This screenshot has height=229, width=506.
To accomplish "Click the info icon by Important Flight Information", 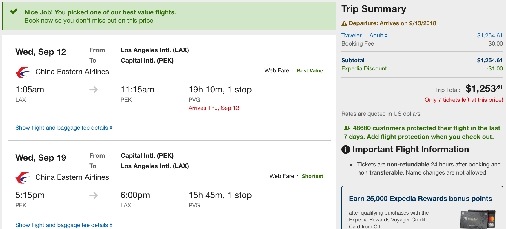I will 346,150.
